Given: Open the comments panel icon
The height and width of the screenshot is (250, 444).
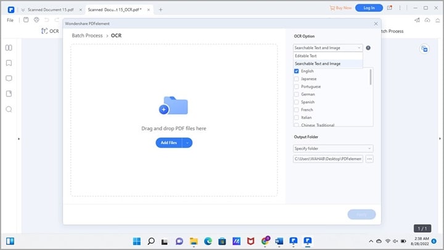Looking at the screenshot, I should (x=9, y=78).
